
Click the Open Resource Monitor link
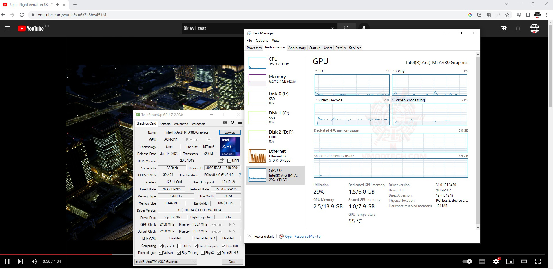[303, 237]
